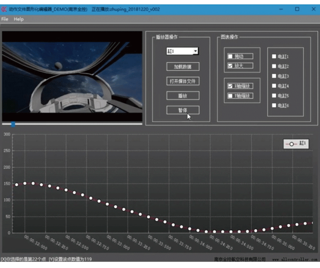The width and height of the screenshot is (320, 268).
Task: Open the File menu
Action: [5, 19]
